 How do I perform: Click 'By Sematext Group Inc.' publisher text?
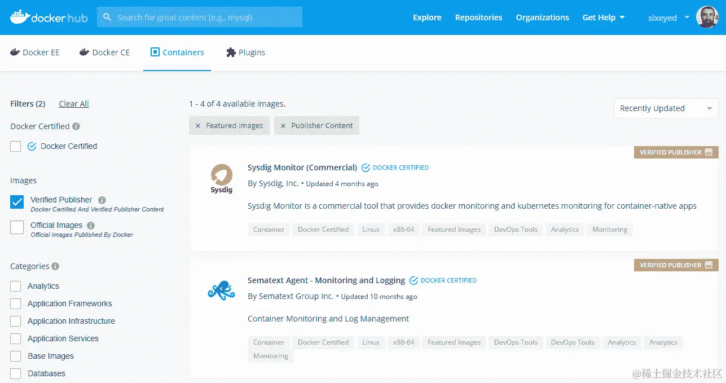(x=291, y=296)
